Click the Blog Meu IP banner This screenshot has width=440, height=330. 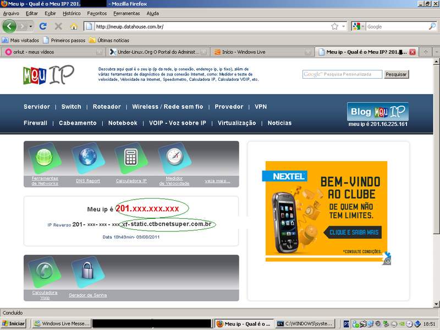pyautogui.click(x=378, y=112)
